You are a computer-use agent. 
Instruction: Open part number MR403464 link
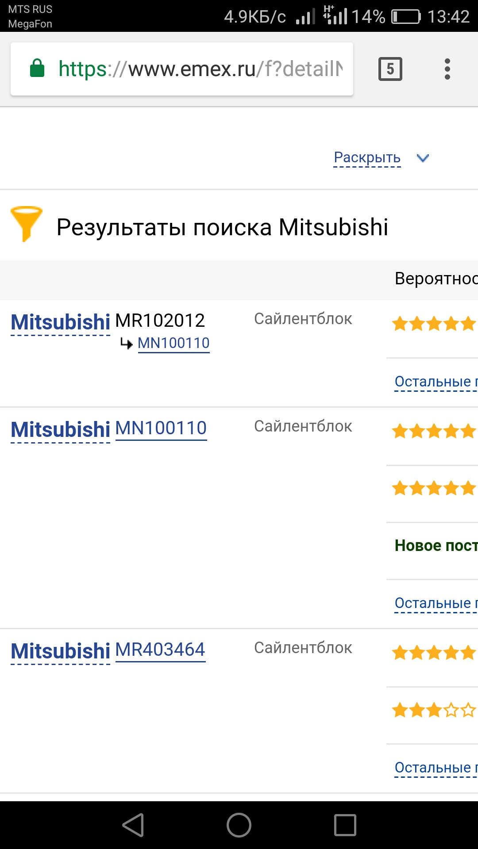[x=160, y=650]
